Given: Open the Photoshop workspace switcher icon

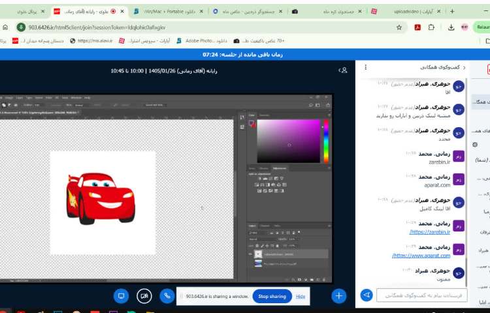Looking at the screenshot, I should click(318, 105).
